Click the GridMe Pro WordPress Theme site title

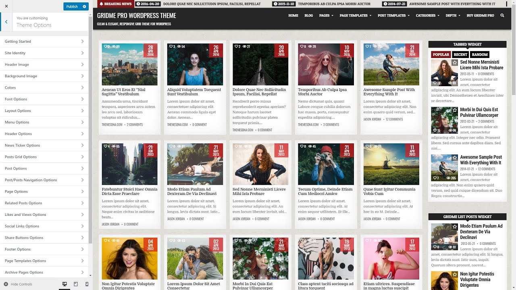(136, 16)
